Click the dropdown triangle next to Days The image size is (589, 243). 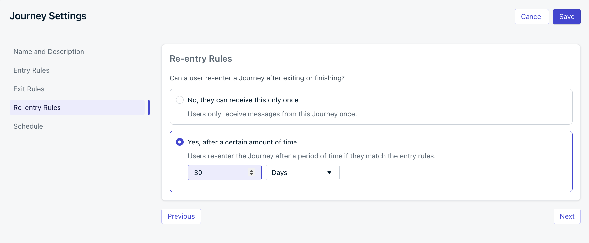[329, 172]
